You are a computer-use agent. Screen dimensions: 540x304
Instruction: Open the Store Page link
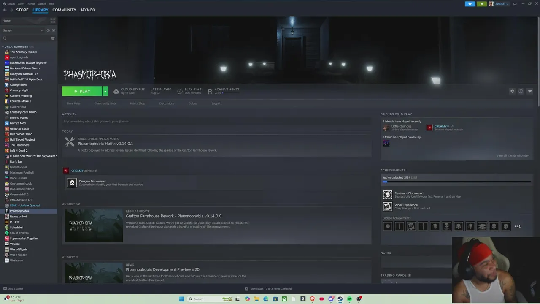(x=73, y=103)
